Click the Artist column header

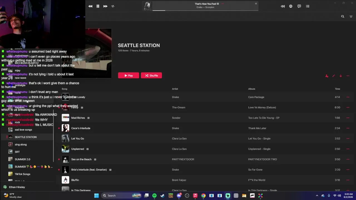(175, 89)
